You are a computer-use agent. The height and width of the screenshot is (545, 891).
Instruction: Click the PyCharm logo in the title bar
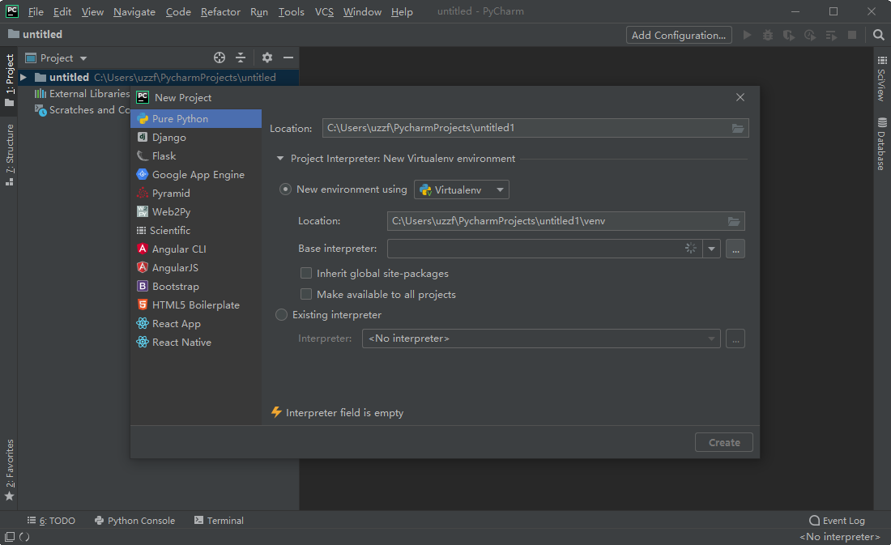12,11
